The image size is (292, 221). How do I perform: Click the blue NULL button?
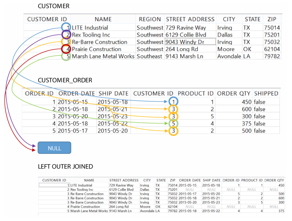click(54, 147)
